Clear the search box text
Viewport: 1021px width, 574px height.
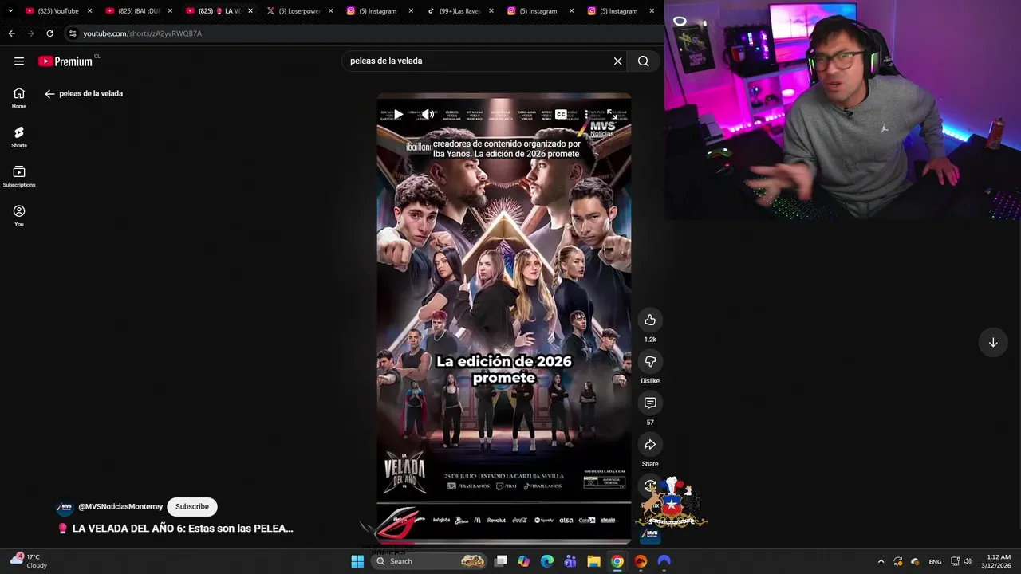617,61
